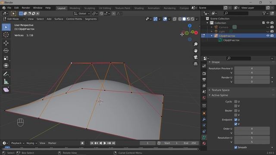
Task: Open the Render properties tab
Action: pos(204,74)
